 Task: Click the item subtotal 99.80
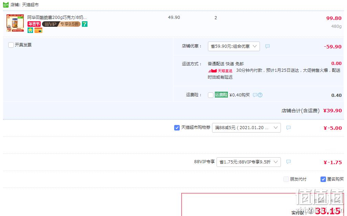point(334,18)
